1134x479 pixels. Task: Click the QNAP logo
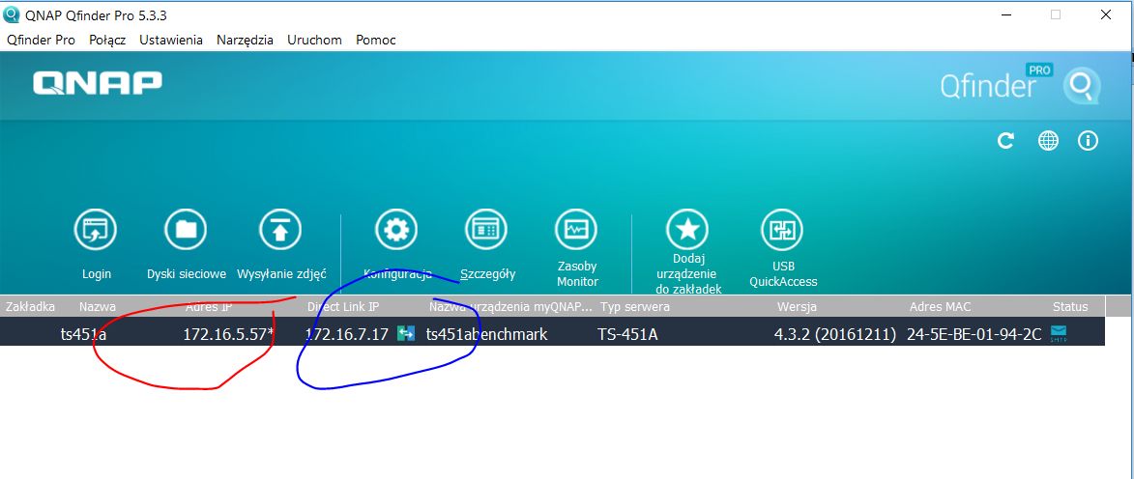pyautogui.click(x=98, y=83)
